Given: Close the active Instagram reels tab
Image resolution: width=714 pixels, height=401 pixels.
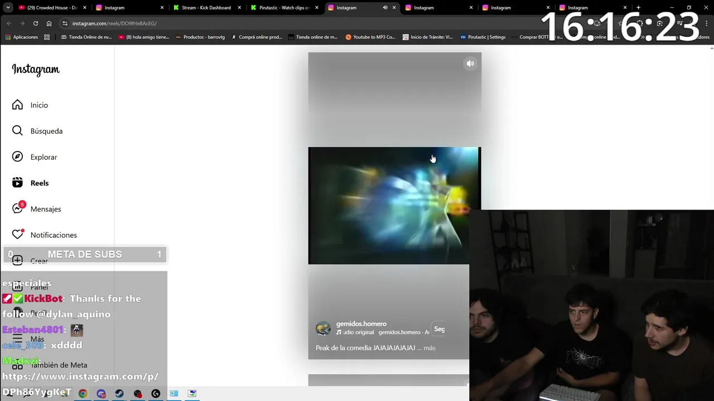Looking at the screenshot, I should (394, 8).
